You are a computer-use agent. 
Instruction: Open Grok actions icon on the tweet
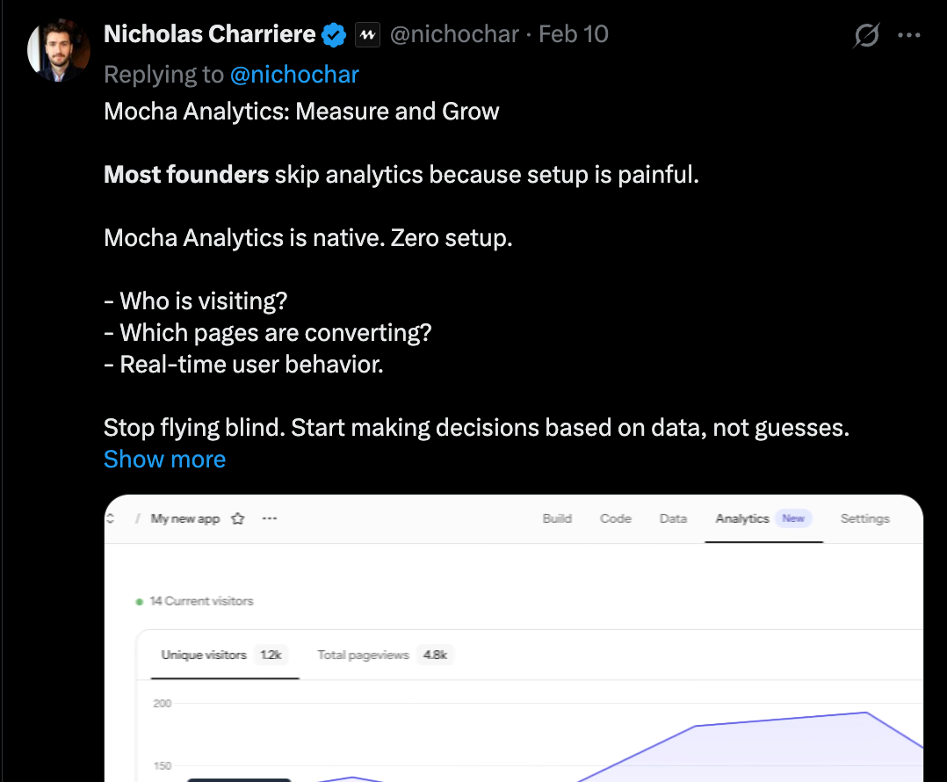(x=866, y=36)
